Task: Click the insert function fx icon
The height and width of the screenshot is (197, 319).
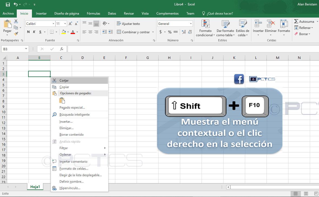Action: [62, 49]
